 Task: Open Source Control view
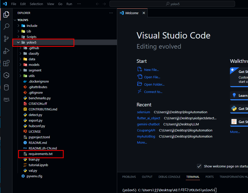tap(6, 39)
